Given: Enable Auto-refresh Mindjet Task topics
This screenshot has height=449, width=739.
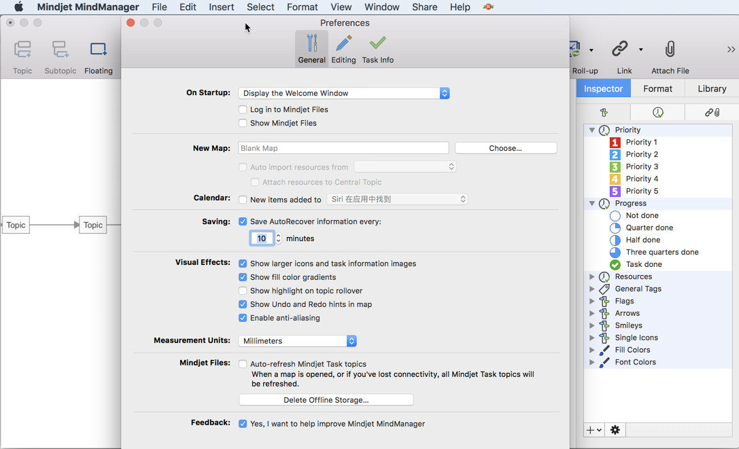Looking at the screenshot, I should point(243,363).
